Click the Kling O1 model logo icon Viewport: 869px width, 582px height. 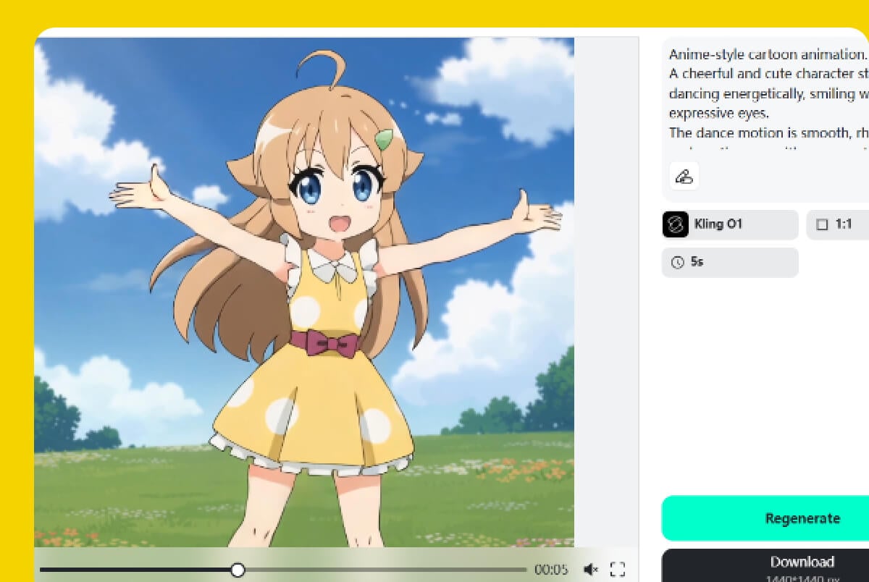(675, 224)
